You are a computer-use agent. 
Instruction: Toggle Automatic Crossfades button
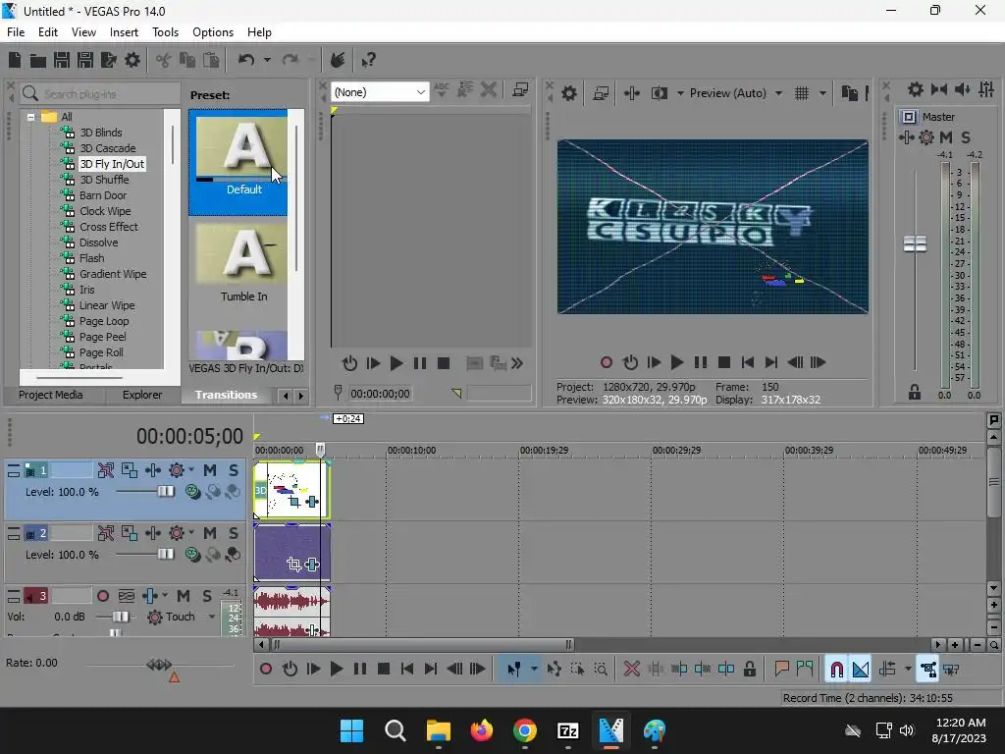coord(861,670)
